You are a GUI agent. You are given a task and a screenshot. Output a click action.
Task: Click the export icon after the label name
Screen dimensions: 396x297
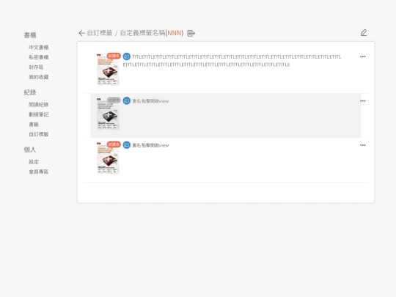point(191,33)
